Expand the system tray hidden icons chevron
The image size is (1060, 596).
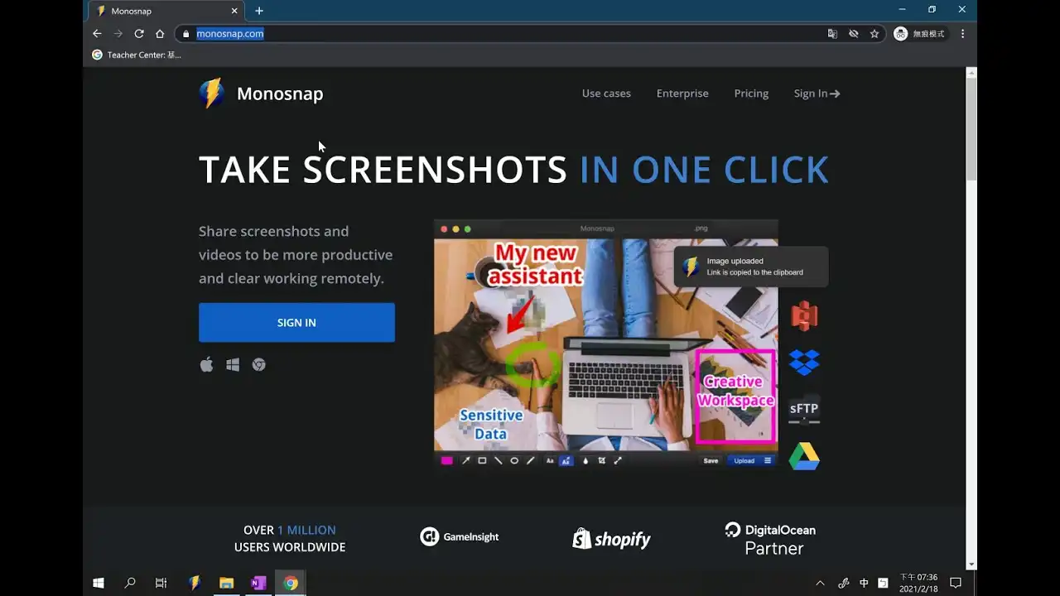[821, 583]
